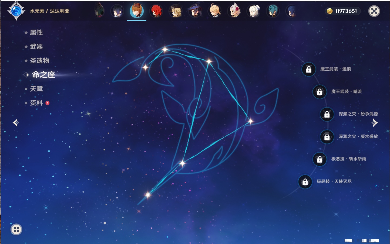This screenshot has width=390, height=244.
Task: Click the lock icon for 深渊之灾・纷争涡源
Action: pos(327,114)
